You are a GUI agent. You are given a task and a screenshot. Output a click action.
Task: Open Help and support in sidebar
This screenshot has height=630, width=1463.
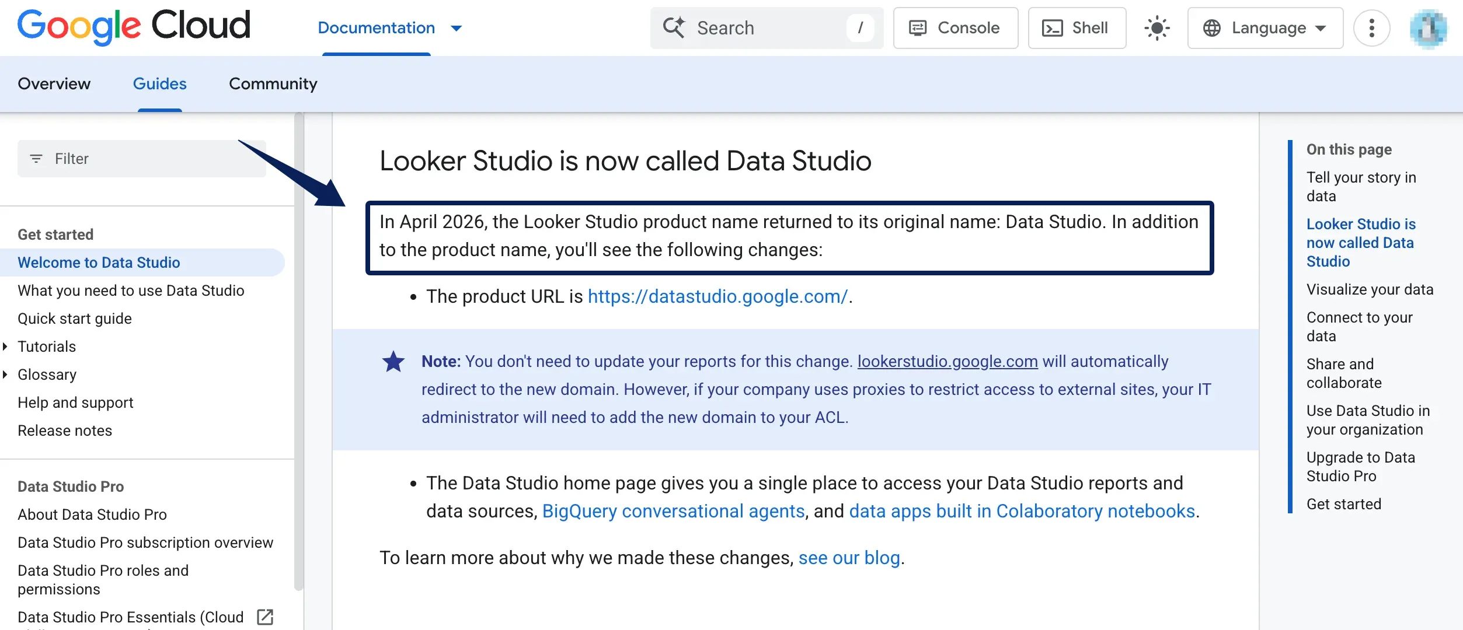click(75, 402)
